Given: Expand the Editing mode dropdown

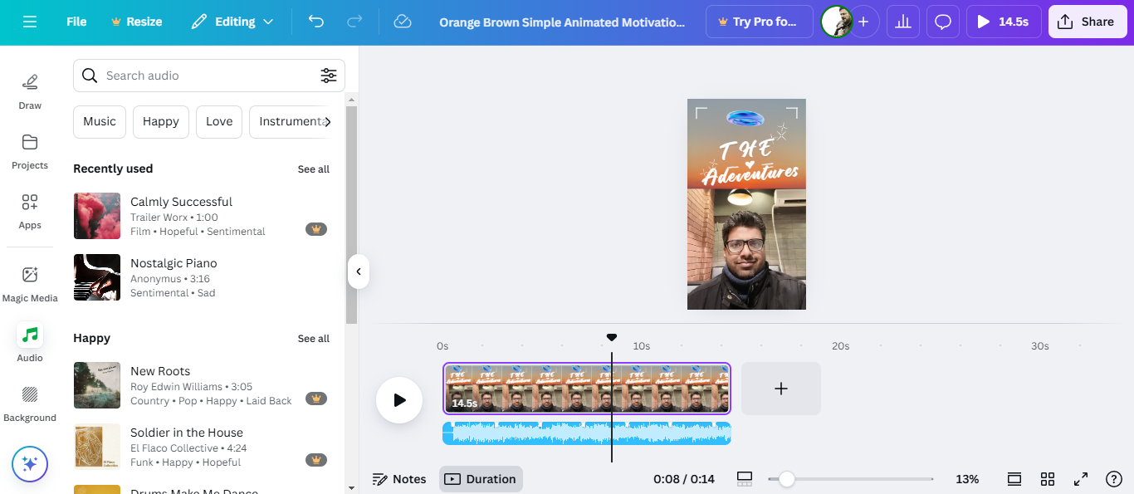Looking at the screenshot, I should coord(232,22).
